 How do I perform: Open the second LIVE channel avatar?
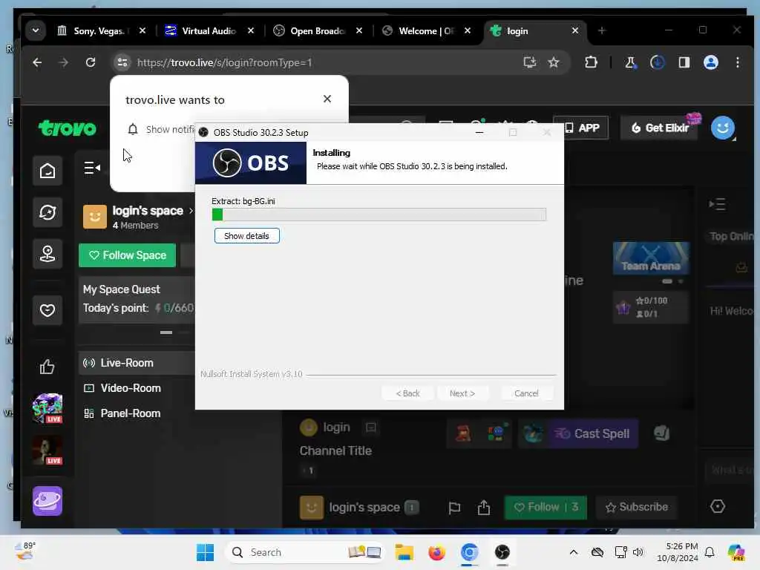pos(47,451)
